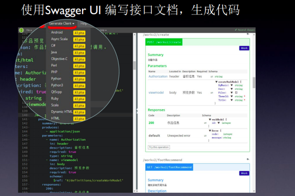Click "$ref: '#/definitions/createWorkModel'" line 156
The image size is (295, 196).
point(88,180)
